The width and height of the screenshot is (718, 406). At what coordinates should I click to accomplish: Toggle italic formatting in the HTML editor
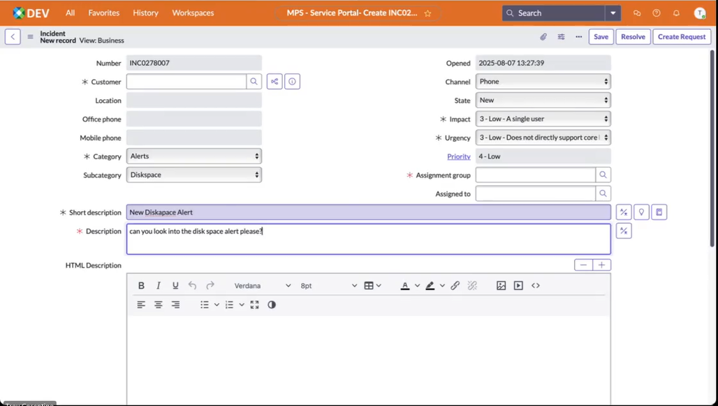[x=158, y=285]
